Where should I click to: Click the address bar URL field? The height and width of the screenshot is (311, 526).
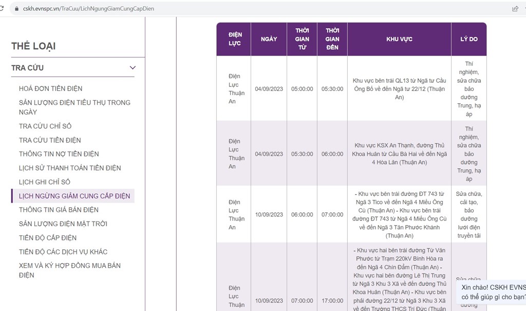click(x=88, y=9)
